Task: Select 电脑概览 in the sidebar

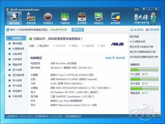Action: tap(16, 38)
